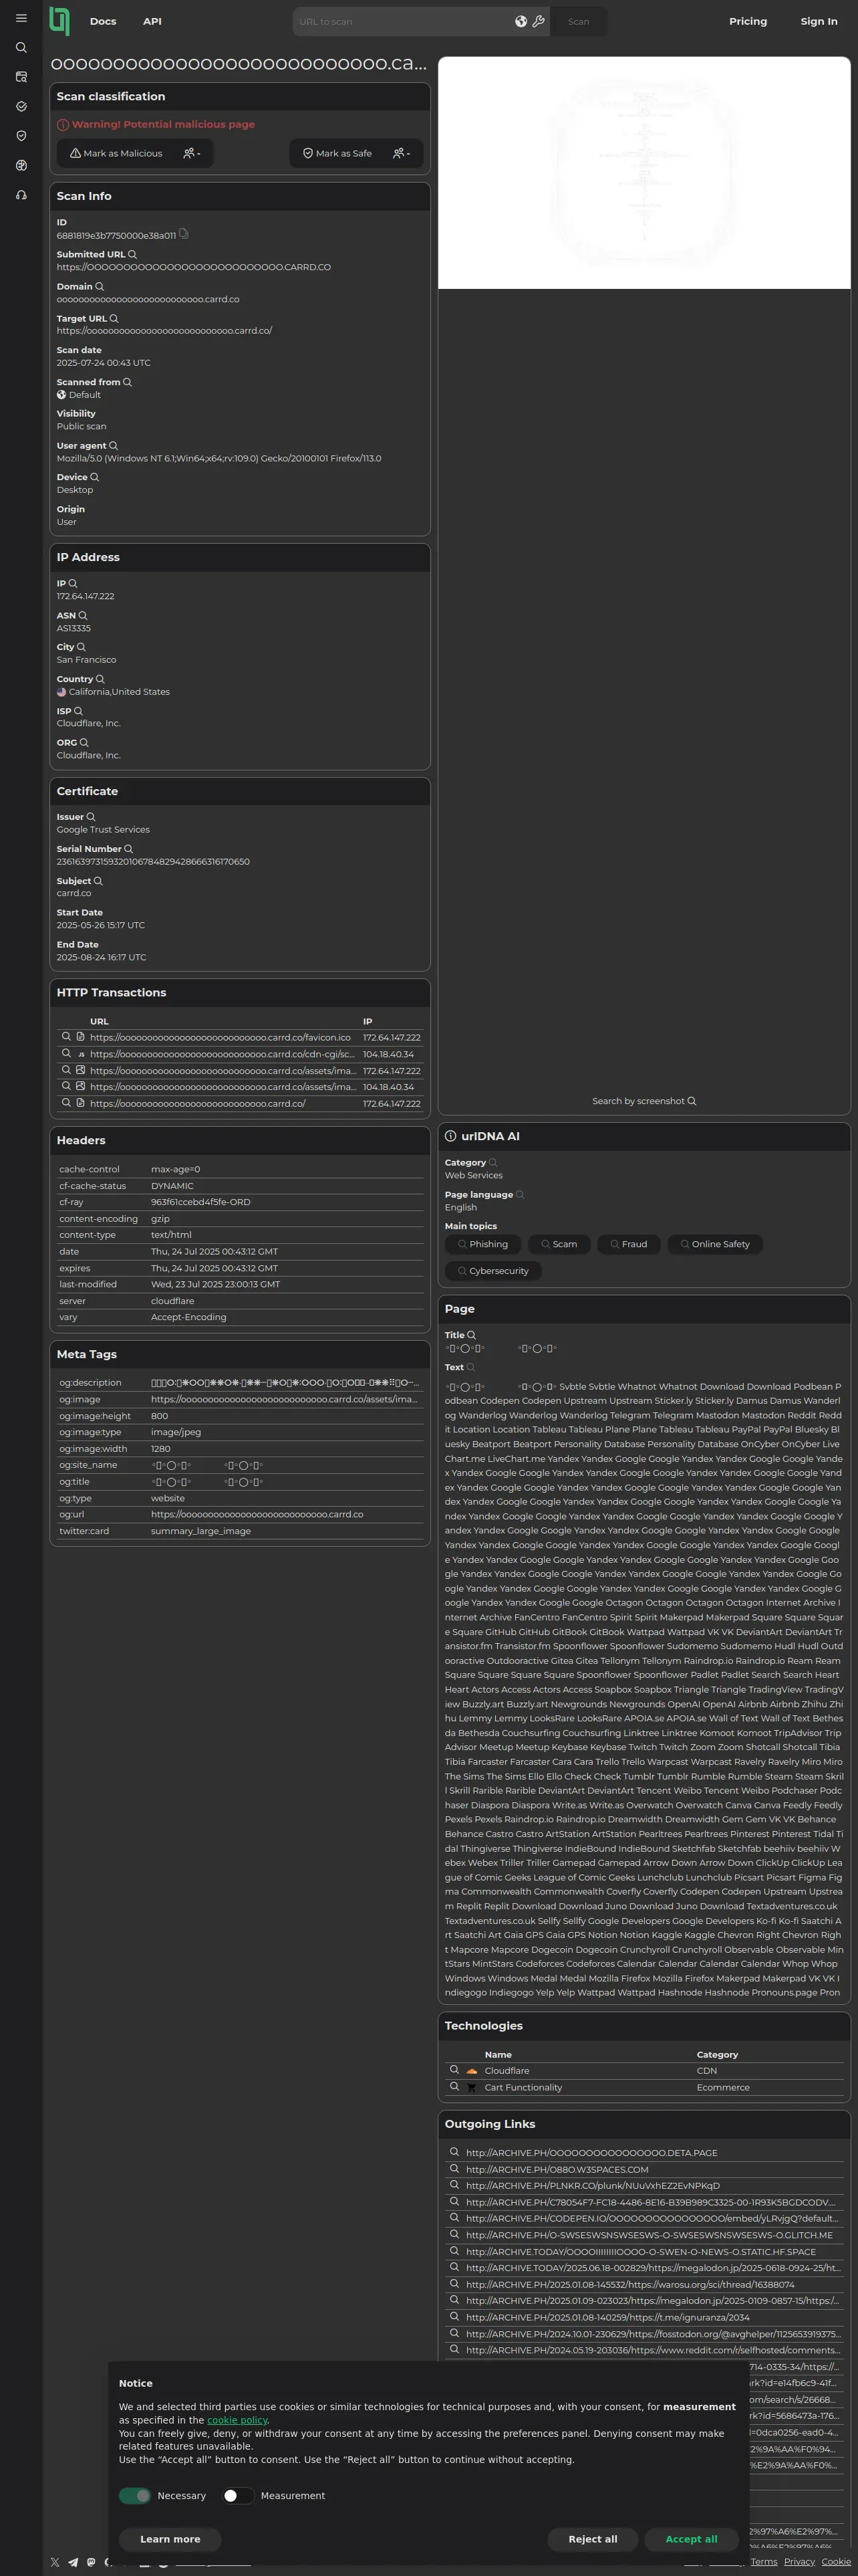858x2576 pixels.
Task: Click the globe icon in the scan bar
Action: point(521,21)
